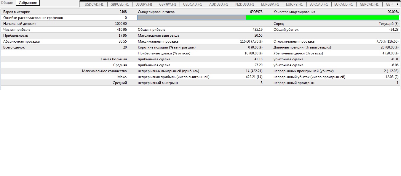Select the EURGBP,H1 chart tab
401x176 pixels.
pyautogui.click(x=270, y=4)
